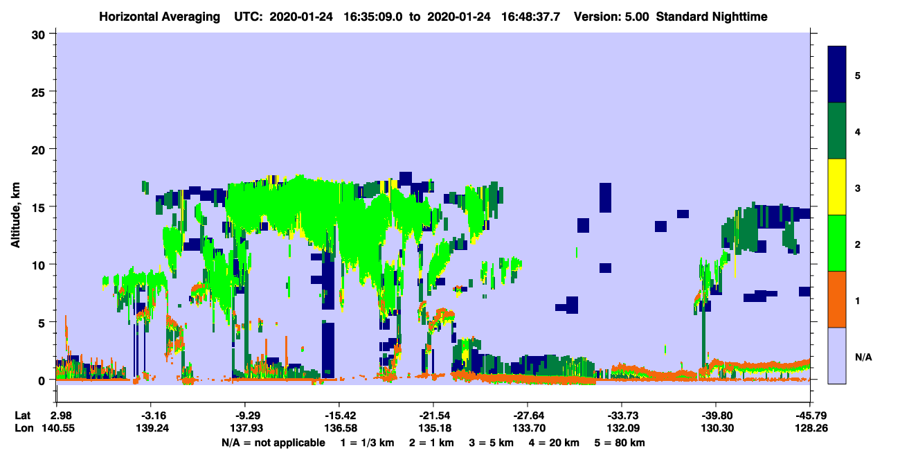Click longitude value 132.09

point(622,429)
